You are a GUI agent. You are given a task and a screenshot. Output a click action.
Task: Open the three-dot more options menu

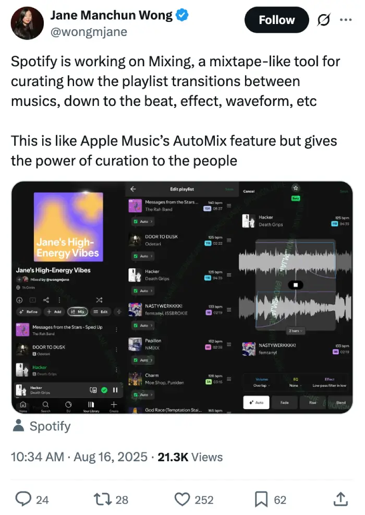(346, 20)
